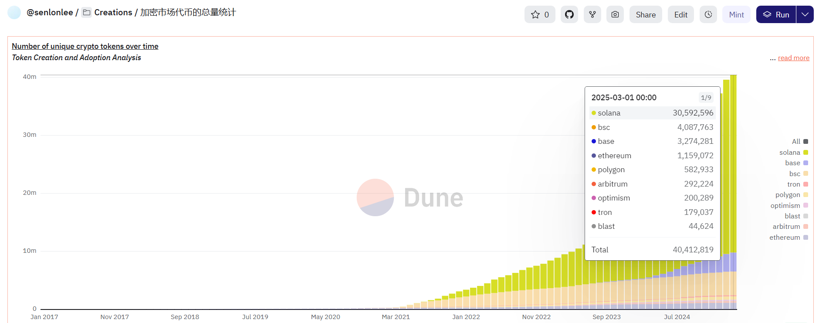The image size is (819, 323).
Task: Click the tooltip row tron 179,037
Action: point(653,212)
